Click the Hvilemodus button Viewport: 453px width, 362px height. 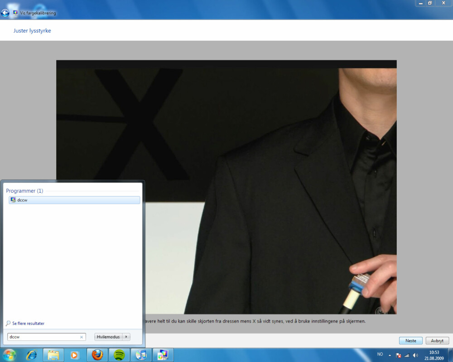(x=108, y=337)
